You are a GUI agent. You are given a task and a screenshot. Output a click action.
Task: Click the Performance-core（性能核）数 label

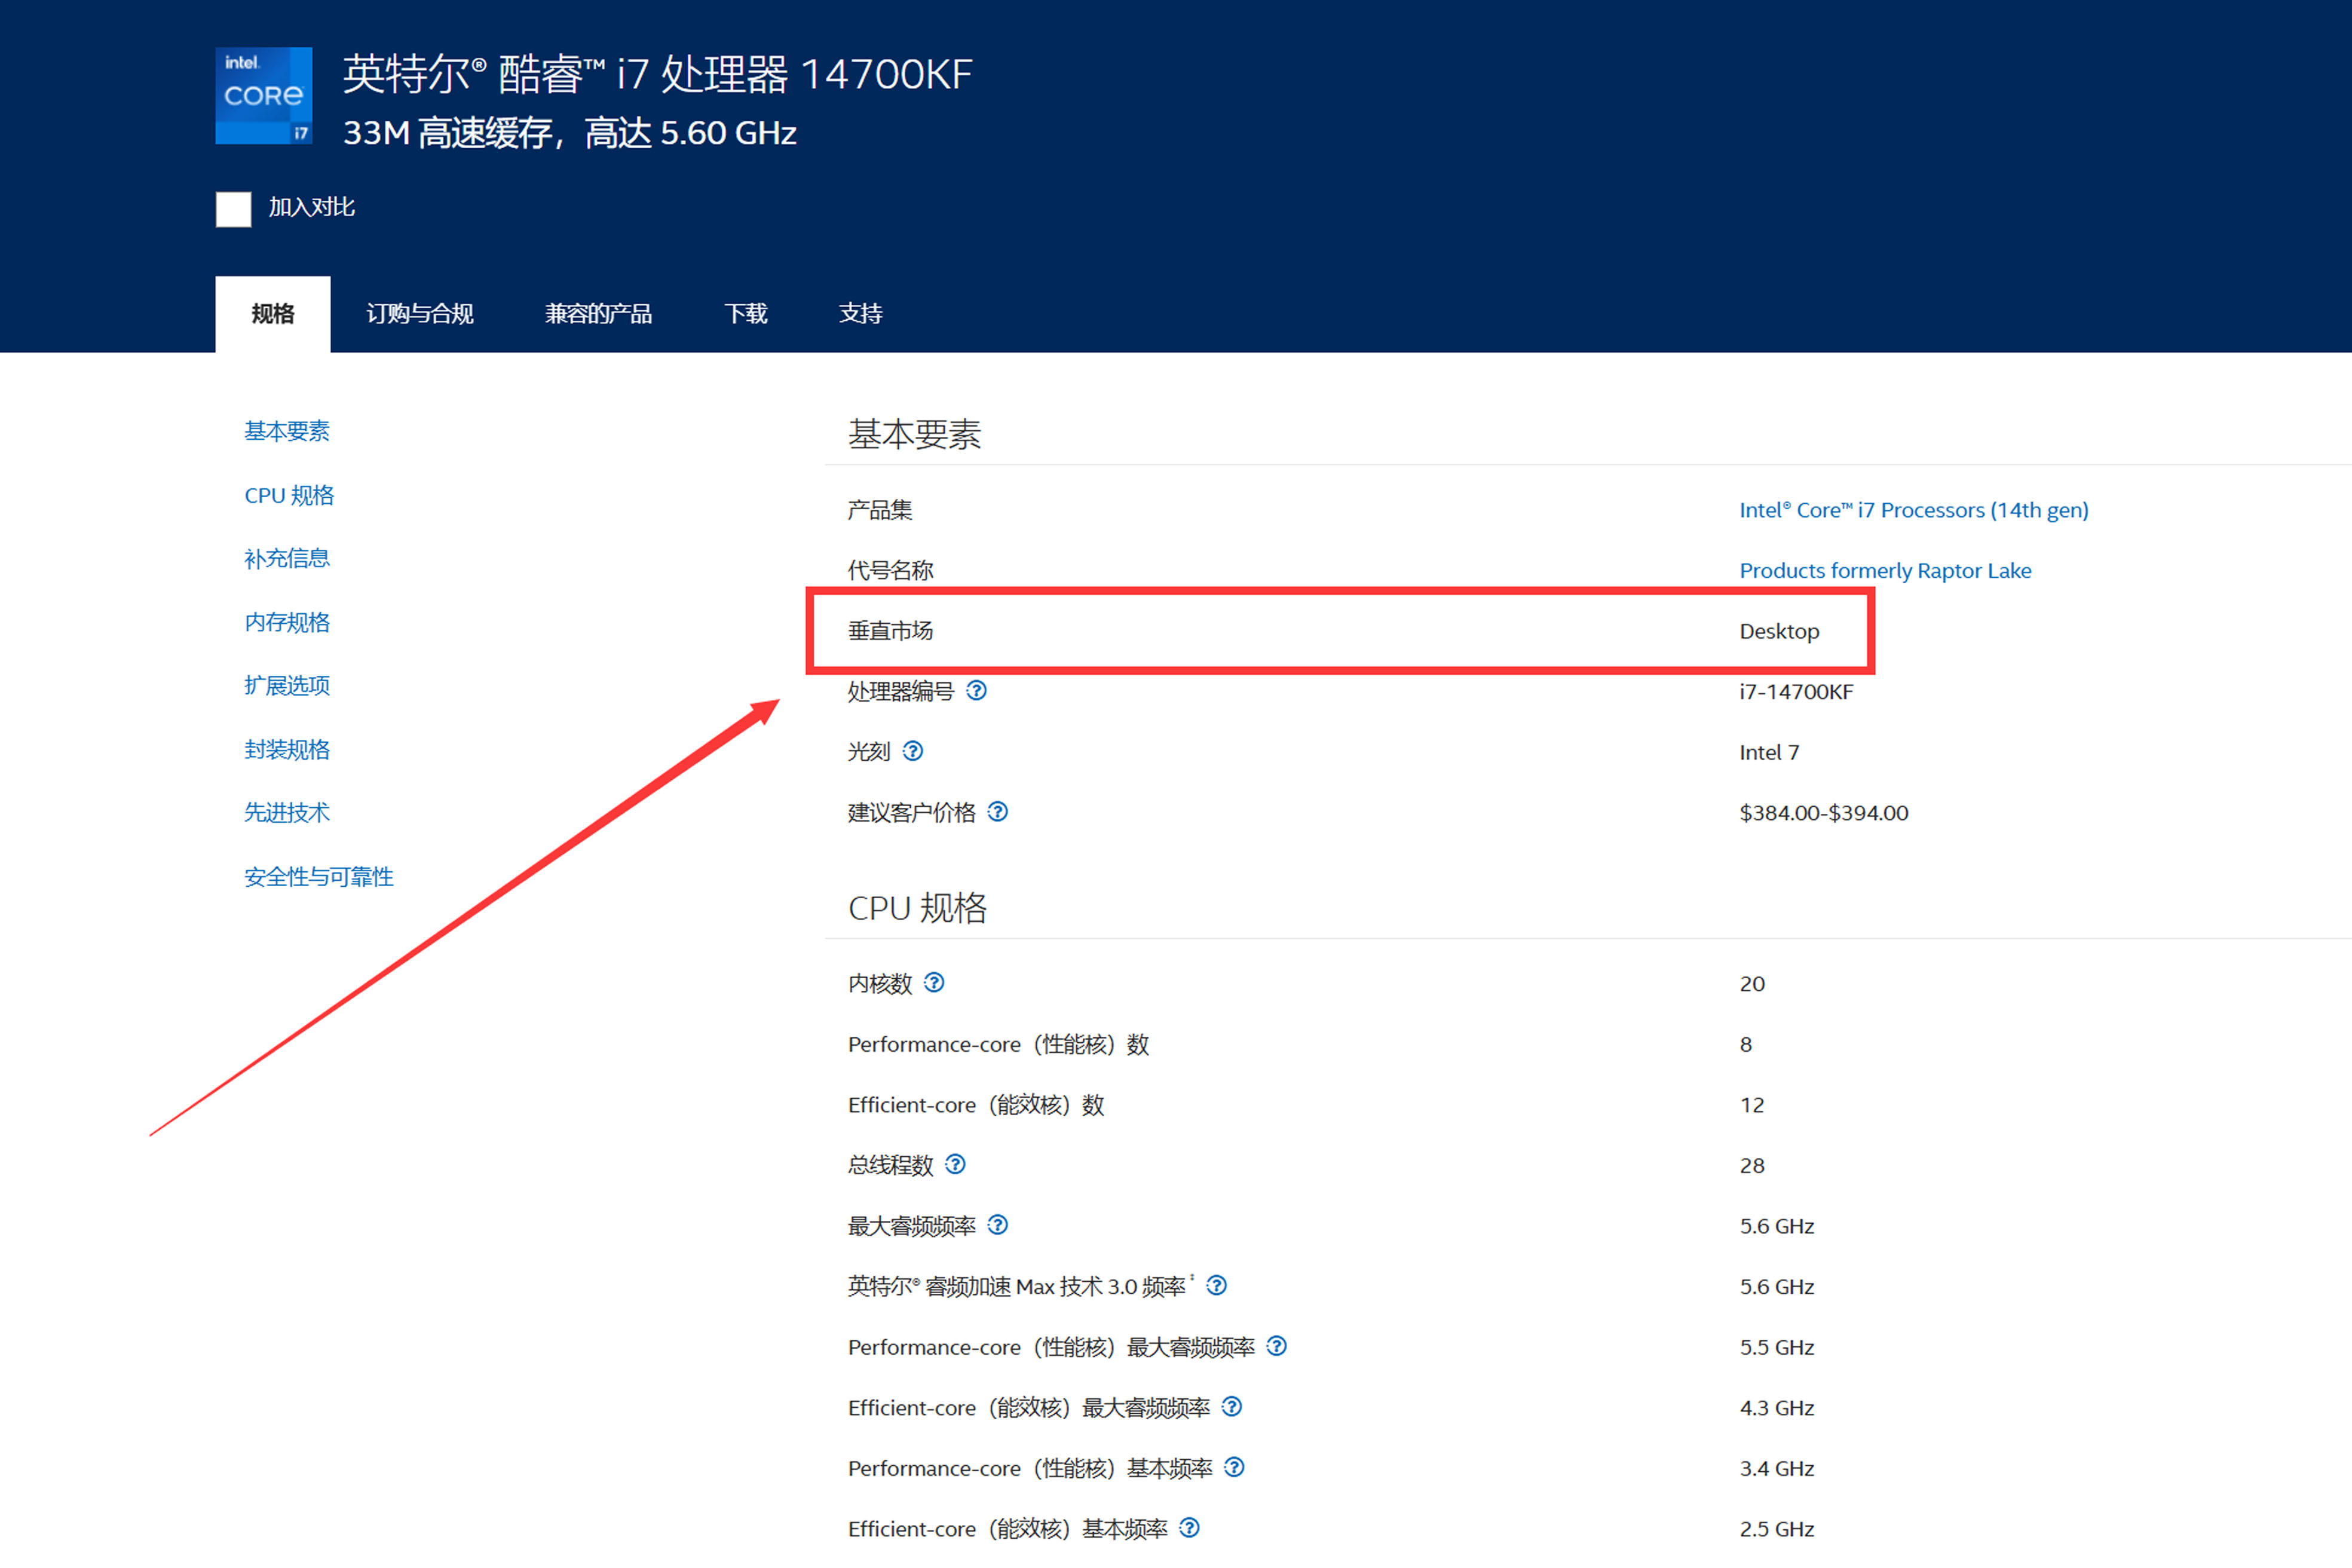point(999,1044)
